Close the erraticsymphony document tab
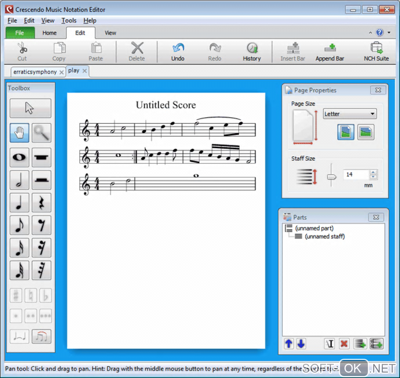The height and width of the screenshot is (378, 400). click(x=62, y=73)
